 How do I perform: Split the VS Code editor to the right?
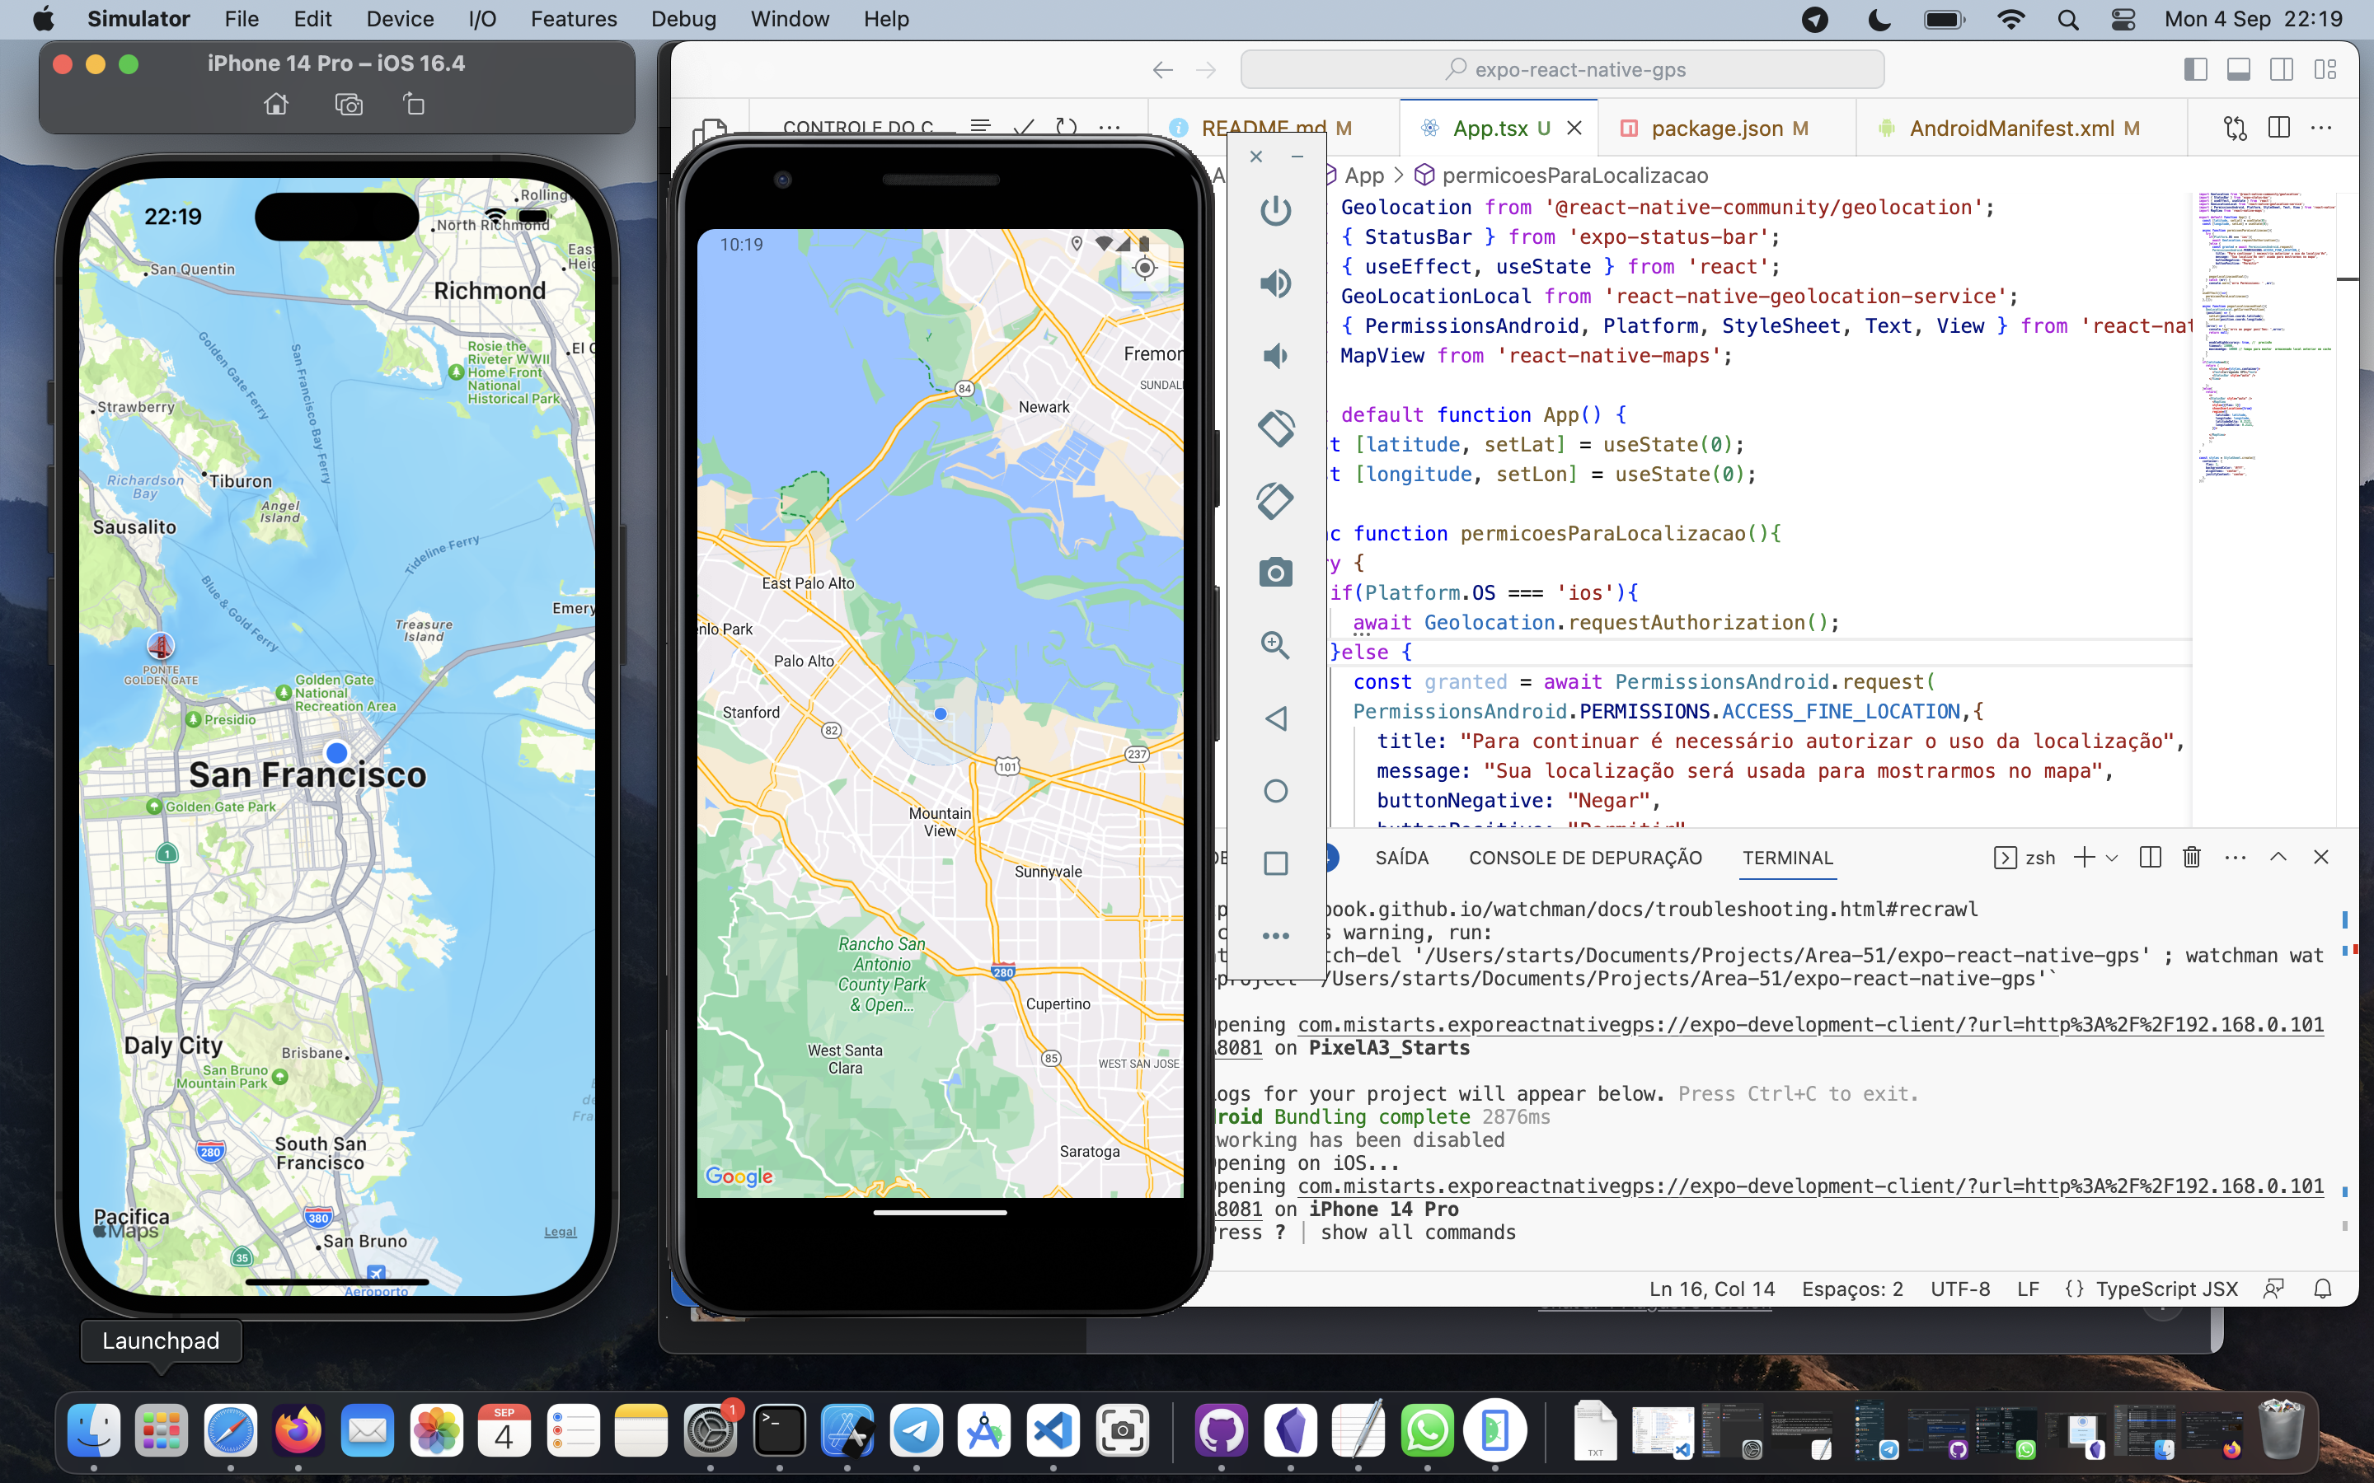2279,128
